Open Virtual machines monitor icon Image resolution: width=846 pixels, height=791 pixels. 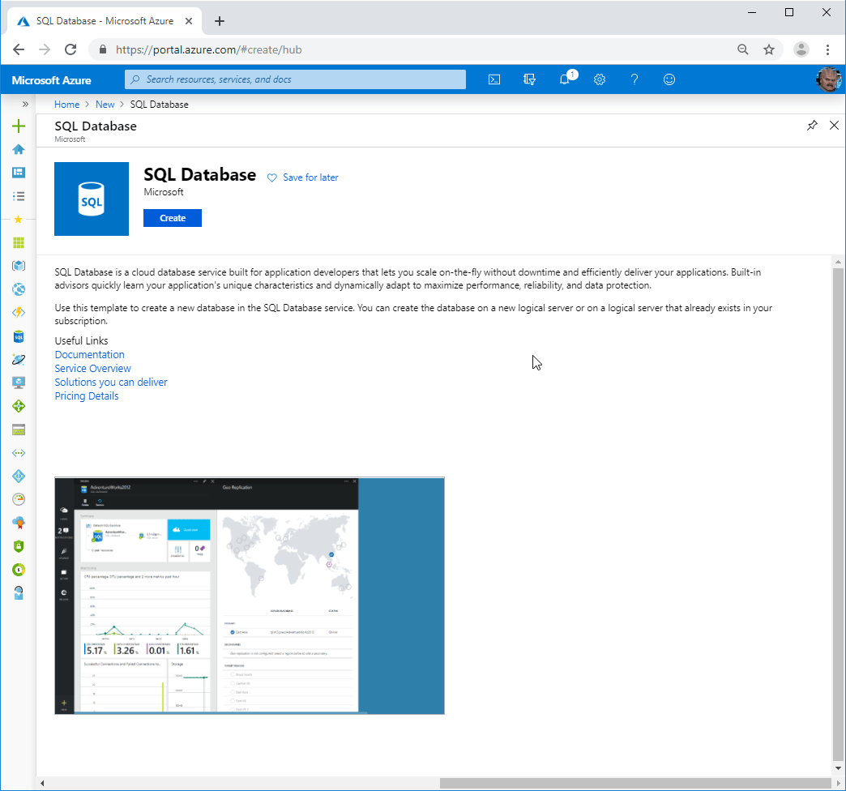[19, 383]
